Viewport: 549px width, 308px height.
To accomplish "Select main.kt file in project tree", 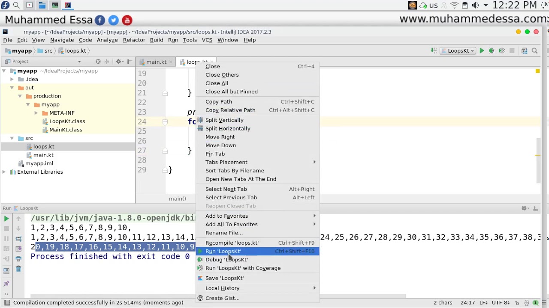I will 43,155.
